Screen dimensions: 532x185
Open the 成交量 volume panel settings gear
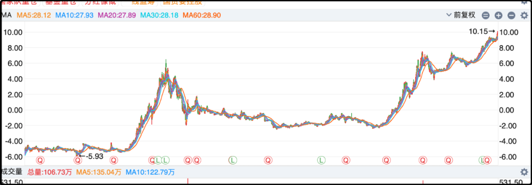click(524, 172)
